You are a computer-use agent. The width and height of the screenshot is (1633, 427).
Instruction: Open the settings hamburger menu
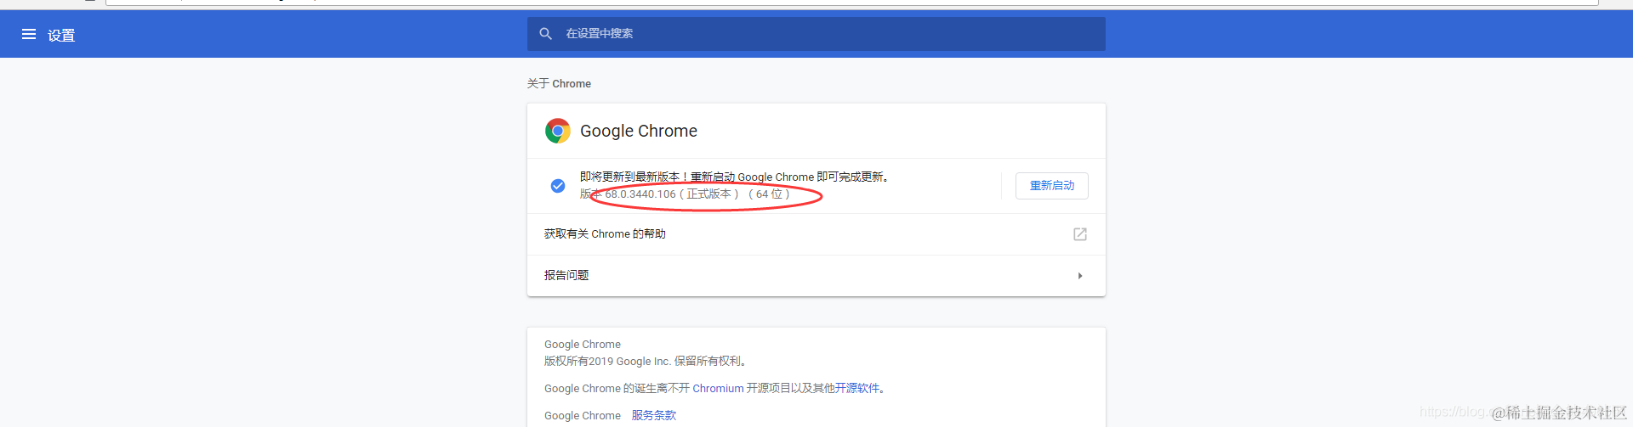[x=29, y=34]
